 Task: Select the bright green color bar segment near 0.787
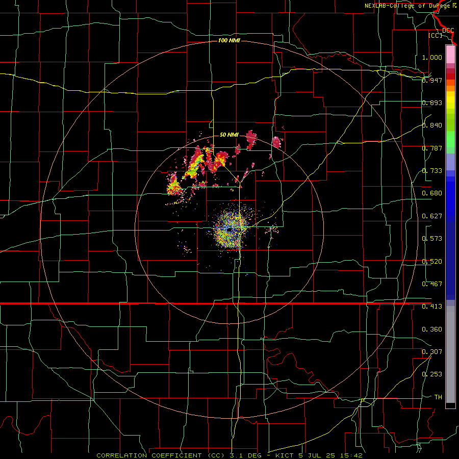click(x=450, y=139)
